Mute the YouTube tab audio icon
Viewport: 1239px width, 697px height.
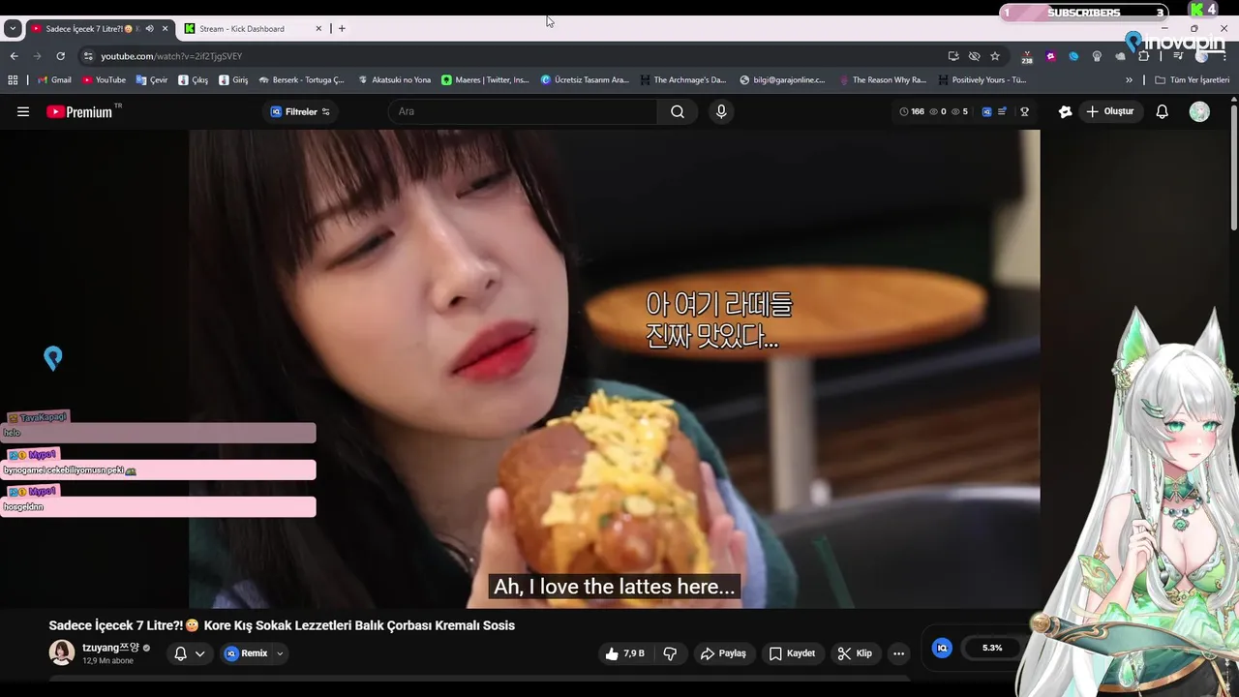(x=149, y=29)
